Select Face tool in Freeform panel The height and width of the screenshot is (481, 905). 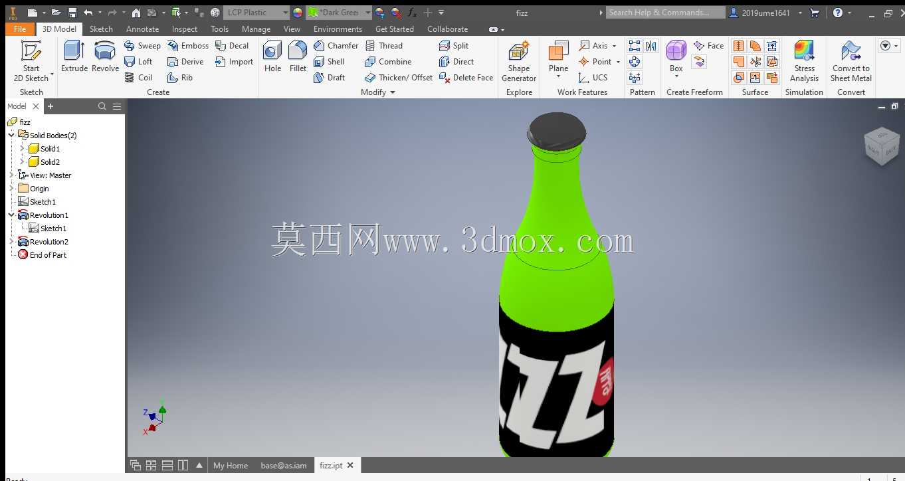[x=708, y=46]
